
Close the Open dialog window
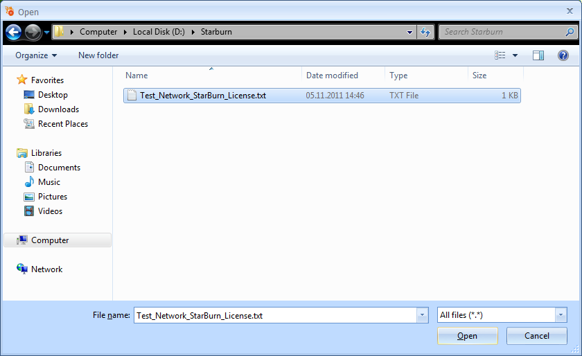[x=570, y=11]
